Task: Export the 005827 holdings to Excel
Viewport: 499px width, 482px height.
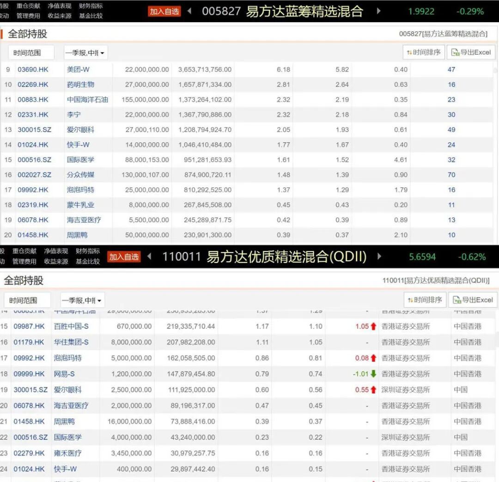Action: tap(471, 52)
